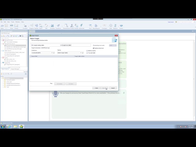Click the By Name map button

tap(71, 84)
